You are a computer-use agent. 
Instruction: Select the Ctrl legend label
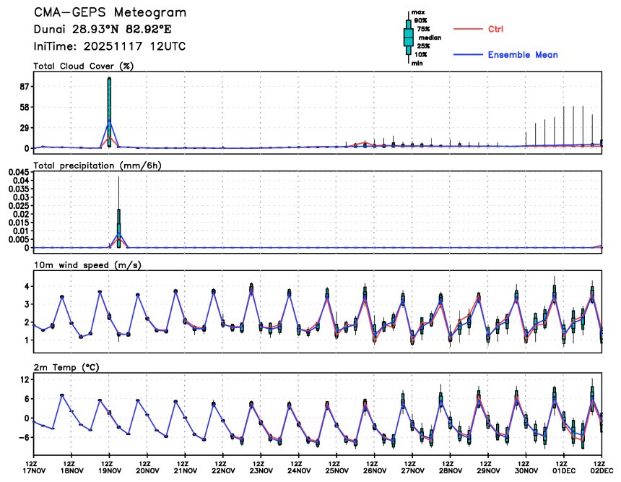[x=495, y=29]
